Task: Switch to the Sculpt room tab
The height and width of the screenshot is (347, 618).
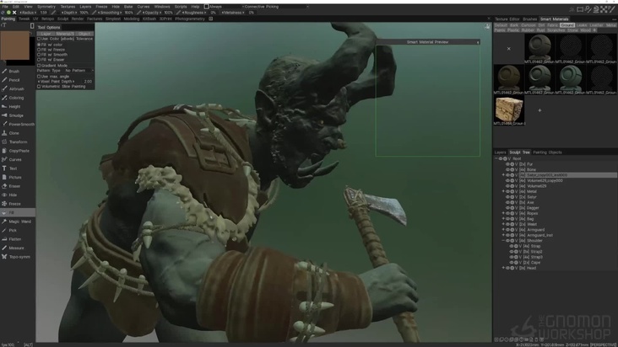Action: pos(62,19)
